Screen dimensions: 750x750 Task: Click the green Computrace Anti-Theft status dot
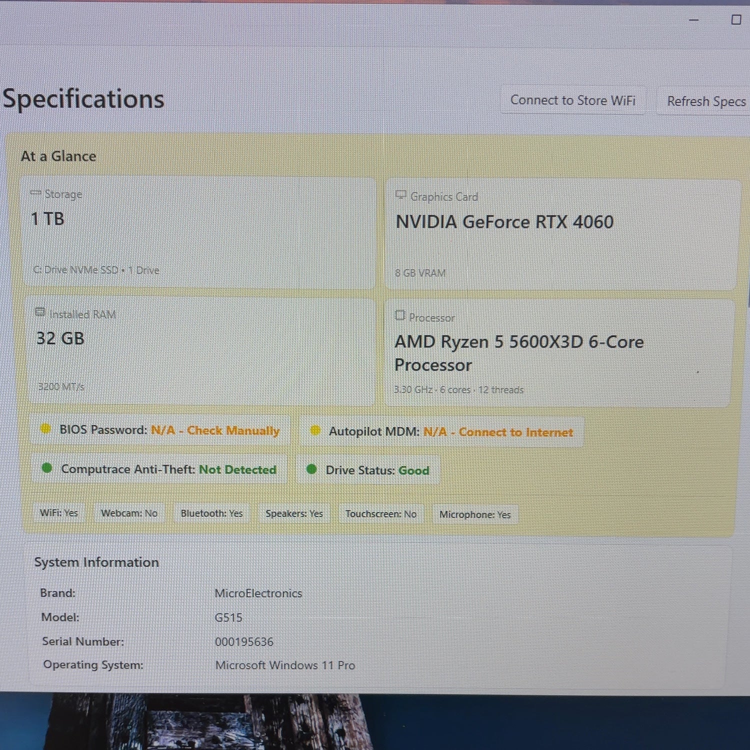47,467
